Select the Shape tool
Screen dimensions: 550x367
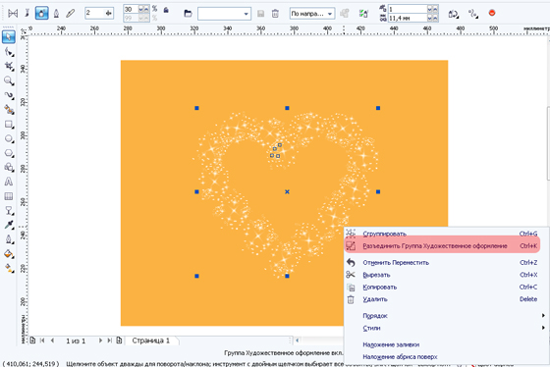(9, 52)
